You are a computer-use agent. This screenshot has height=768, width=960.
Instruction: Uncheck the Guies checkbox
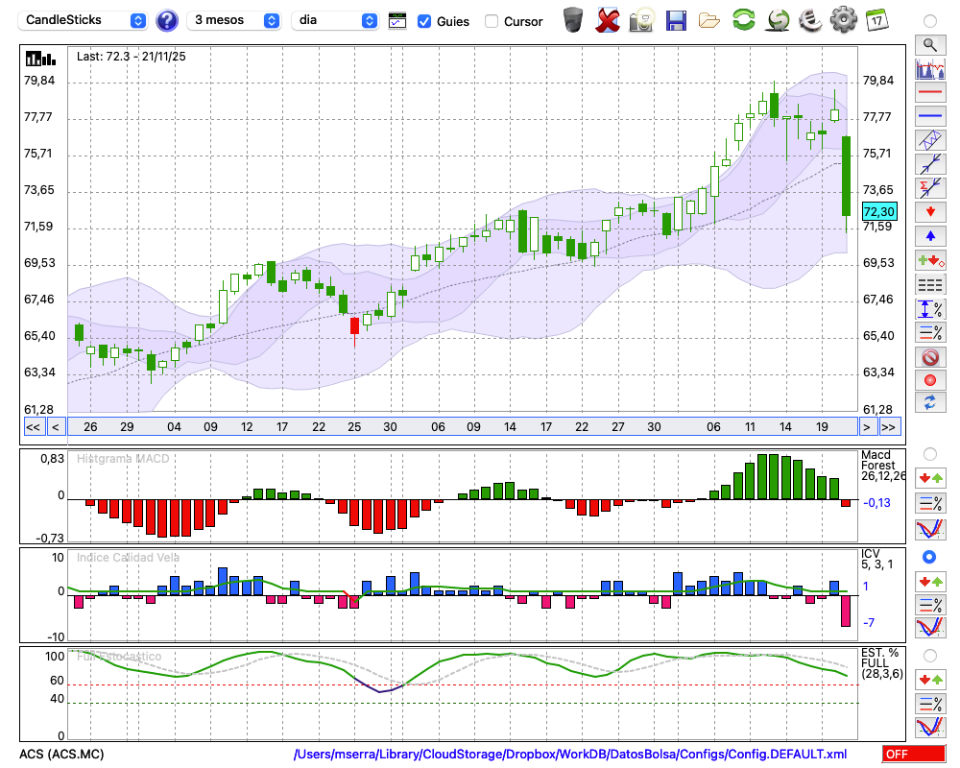pyautogui.click(x=424, y=21)
